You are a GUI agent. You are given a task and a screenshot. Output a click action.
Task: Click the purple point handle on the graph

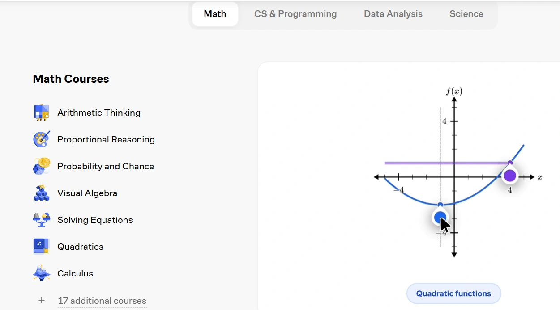tap(509, 176)
